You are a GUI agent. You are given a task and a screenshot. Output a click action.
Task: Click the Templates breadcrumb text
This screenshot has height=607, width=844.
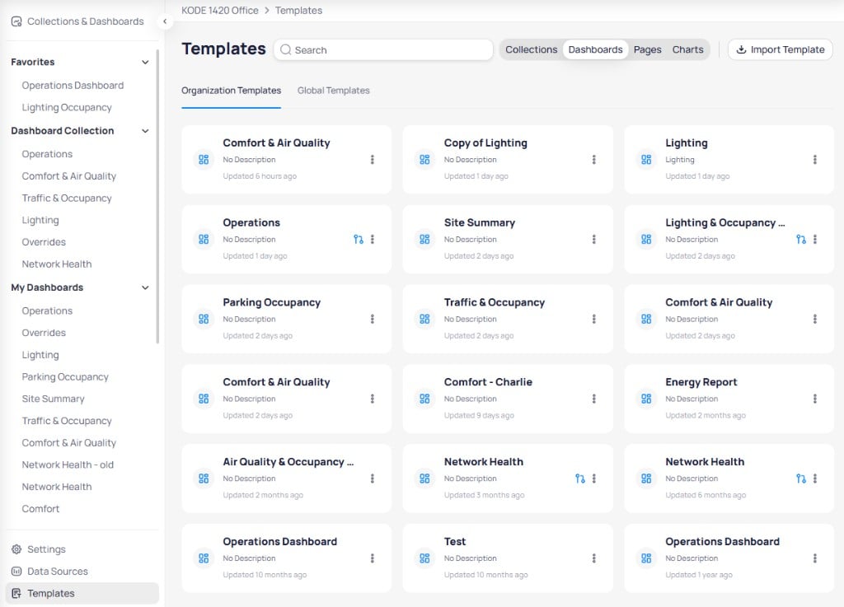pyautogui.click(x=298, y=10)
